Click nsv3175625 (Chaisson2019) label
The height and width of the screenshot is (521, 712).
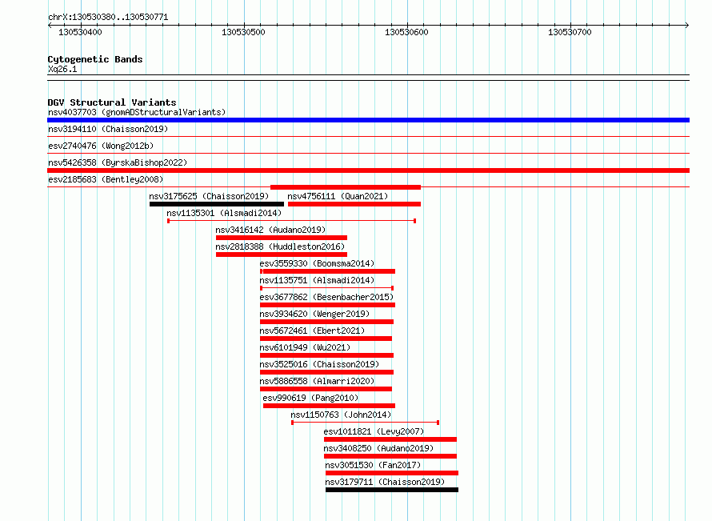coord(209,196)
